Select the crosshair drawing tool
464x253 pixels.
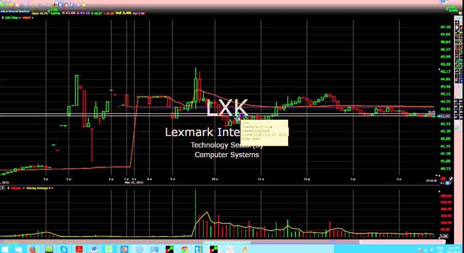pyautogui.click(x=457, y=22)
